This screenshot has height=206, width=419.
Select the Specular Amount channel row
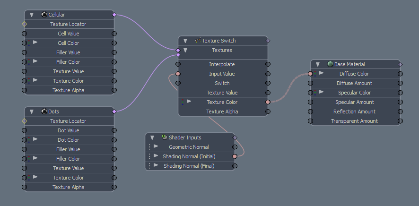(x=354, y=102)
